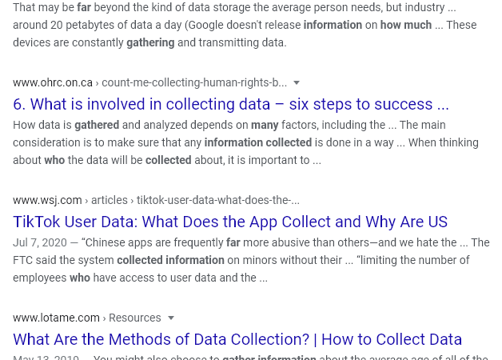Open the 'TikTok User Data' WSJ article link
This screenshot has width=502, height=360.
pos(230,222)
